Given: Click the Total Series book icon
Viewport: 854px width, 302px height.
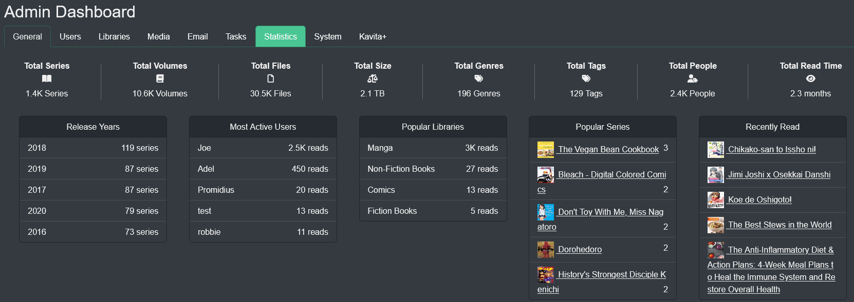Looking at the screenshot, I should click(x=47, y=78).
